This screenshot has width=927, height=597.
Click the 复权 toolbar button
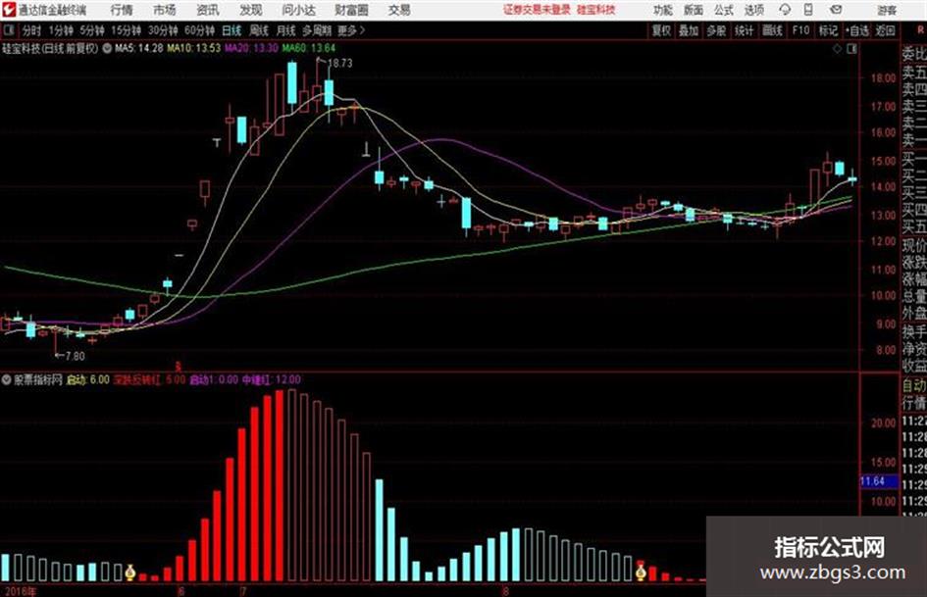[661, 30]
